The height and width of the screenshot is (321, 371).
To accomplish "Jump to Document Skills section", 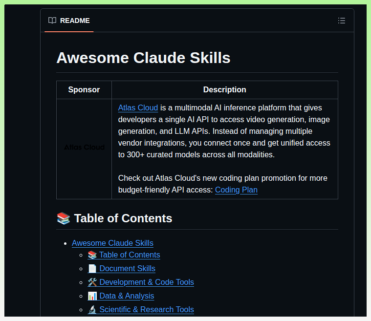I will (121, 269).
